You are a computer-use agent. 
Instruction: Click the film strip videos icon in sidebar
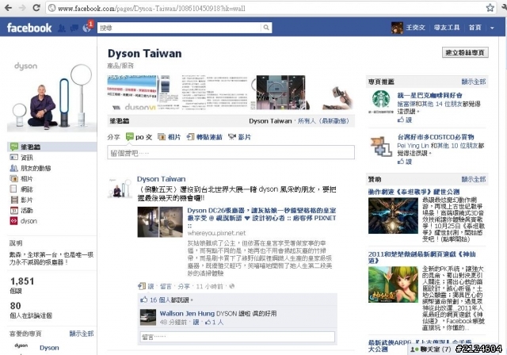coord(13,200)
